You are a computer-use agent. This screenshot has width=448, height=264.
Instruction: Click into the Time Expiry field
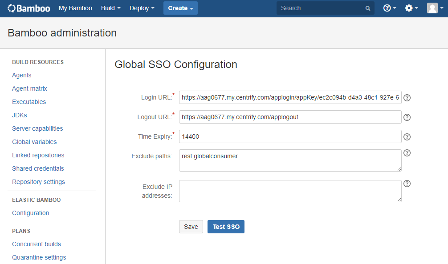pyautogui.click(x=290, y=136)
